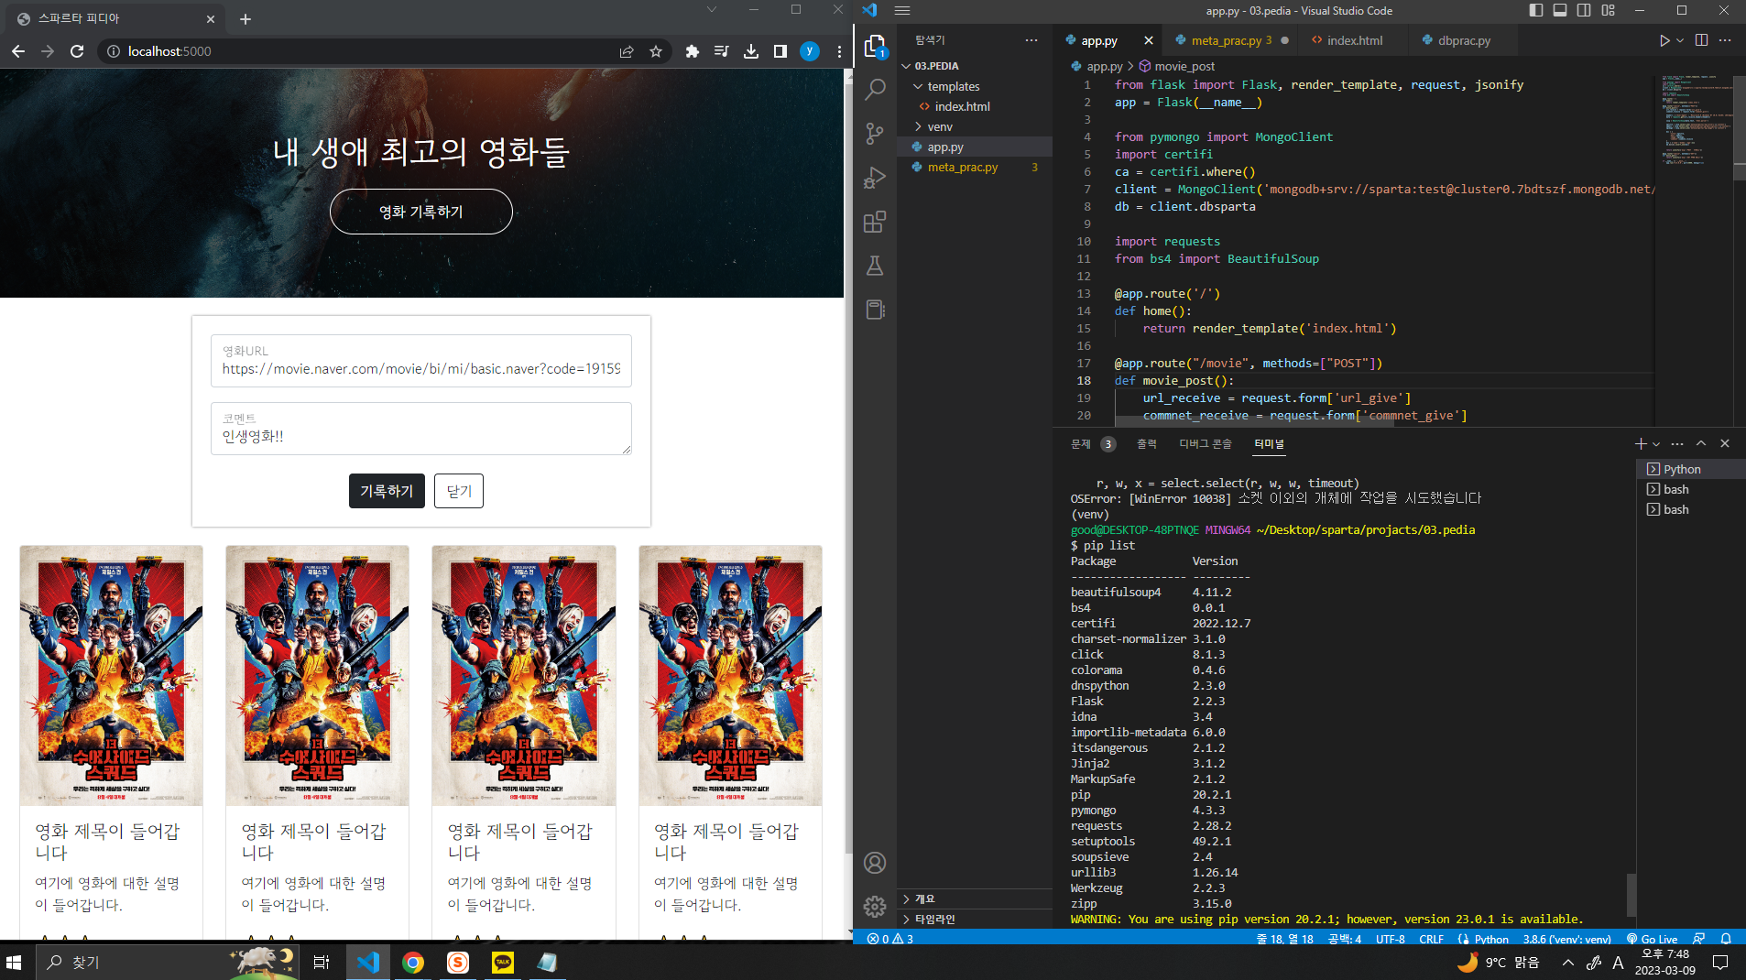1746x980 pixels.
Task: Toggle Chrome side panel
Action: (780, 51)
